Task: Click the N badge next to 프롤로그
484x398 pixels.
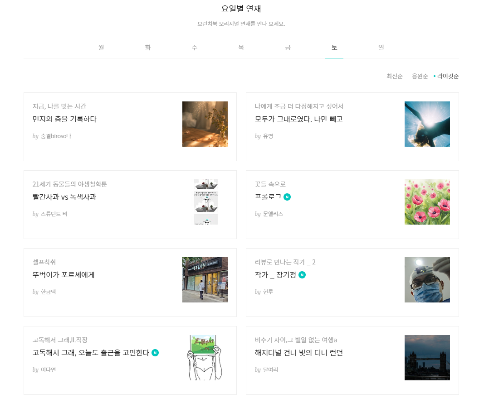Action: (x=287, y=197)
